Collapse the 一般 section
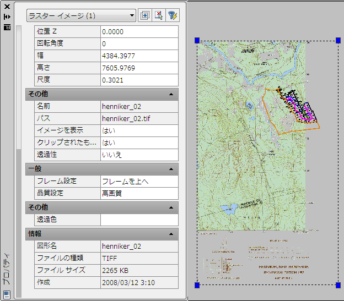The image size is (344, 301). (171, 169)
